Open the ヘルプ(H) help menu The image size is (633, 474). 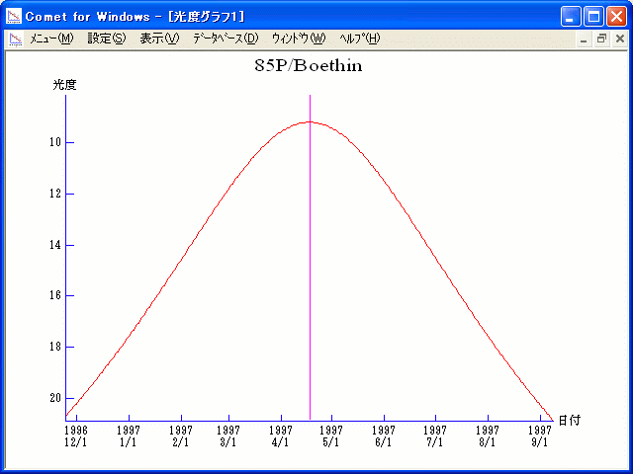click(359, 39)
